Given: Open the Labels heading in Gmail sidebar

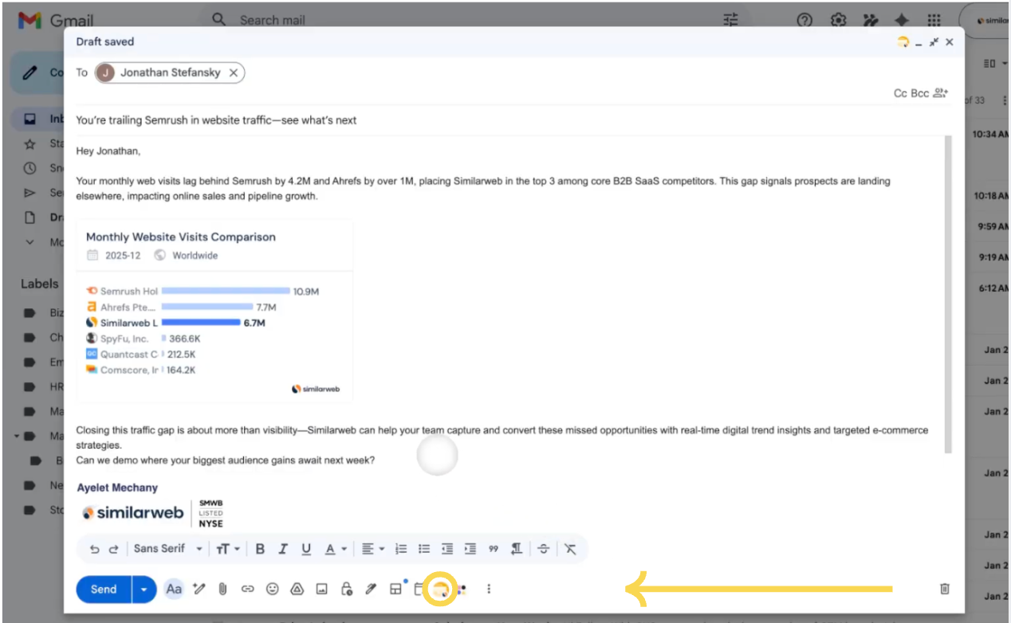Looking at the screenshot, I should pos(40,284).
